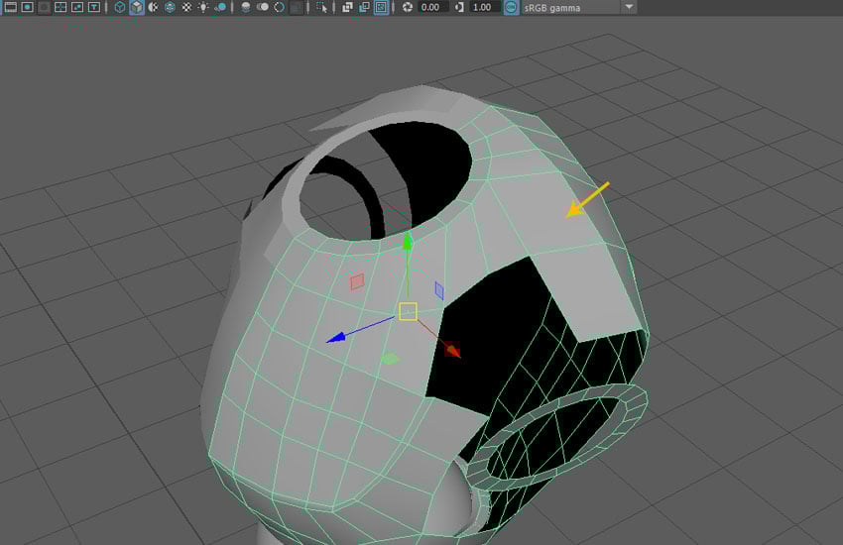Image resolution: width=843 pixels, height=545 pixels.
Task: Click the red X-axis move handle
Action: point(452,350)
